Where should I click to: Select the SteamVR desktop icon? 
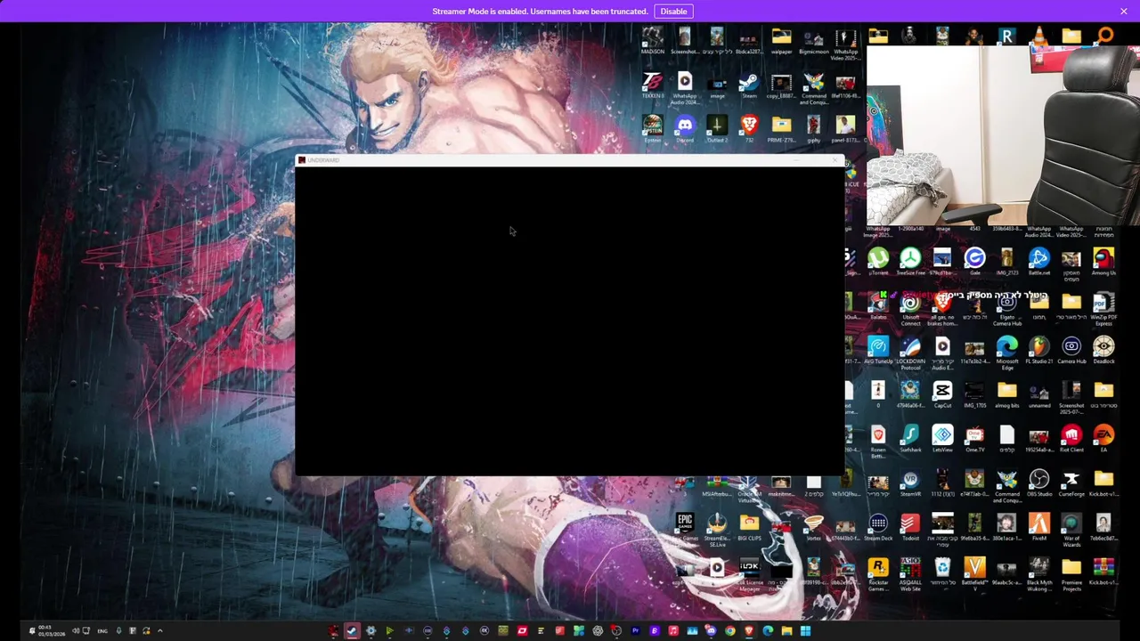910,484
